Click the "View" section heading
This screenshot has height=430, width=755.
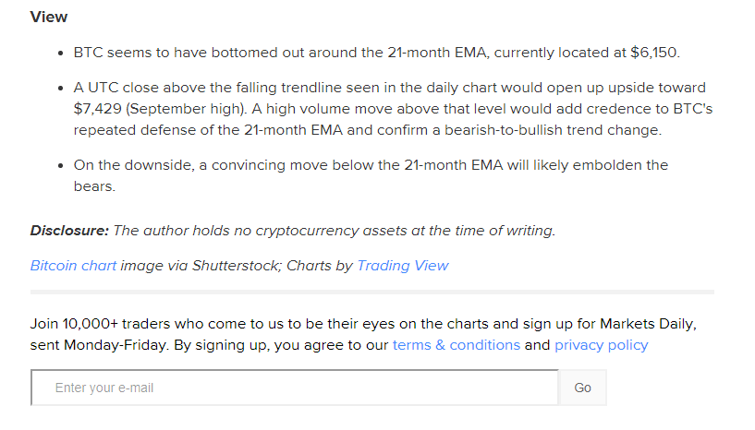49,18
